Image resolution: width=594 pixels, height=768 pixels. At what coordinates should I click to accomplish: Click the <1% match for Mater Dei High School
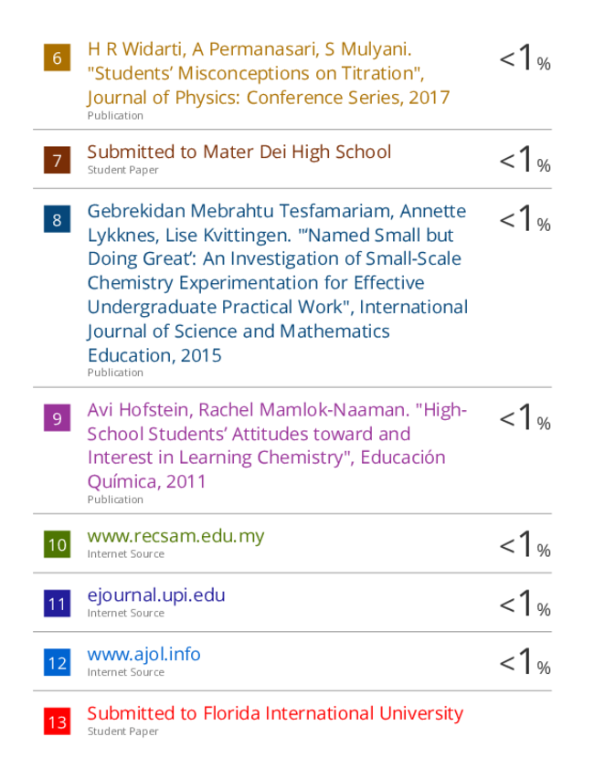[525, 160]
